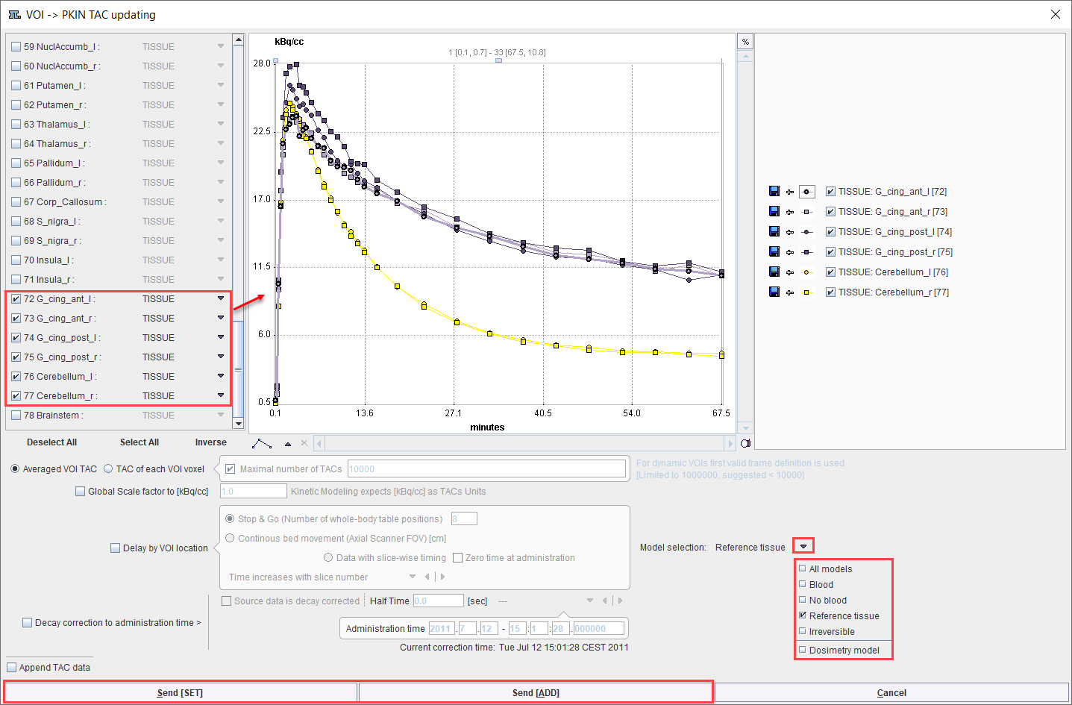Click the curve style icon below the plot
Screen dimensions: 1072x705
coord(262,443)
